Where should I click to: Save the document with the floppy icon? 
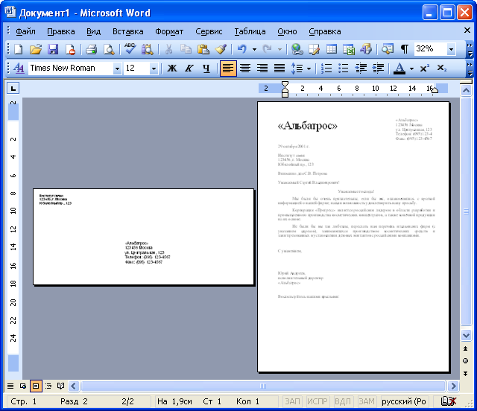[53, 49]
